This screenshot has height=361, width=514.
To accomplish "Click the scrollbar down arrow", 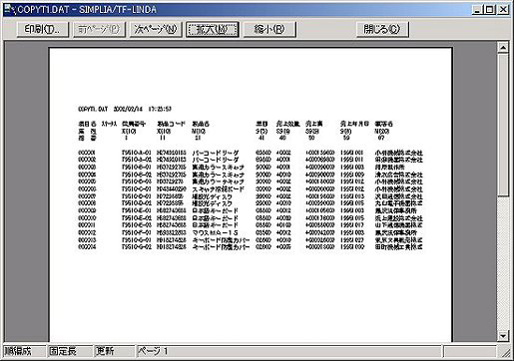I will click(503, 336).
